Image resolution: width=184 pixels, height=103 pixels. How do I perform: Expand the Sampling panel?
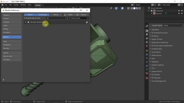(x=155, y=30)
